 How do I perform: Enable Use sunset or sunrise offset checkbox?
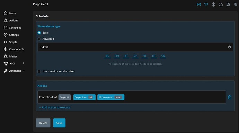tap(39, 71)
